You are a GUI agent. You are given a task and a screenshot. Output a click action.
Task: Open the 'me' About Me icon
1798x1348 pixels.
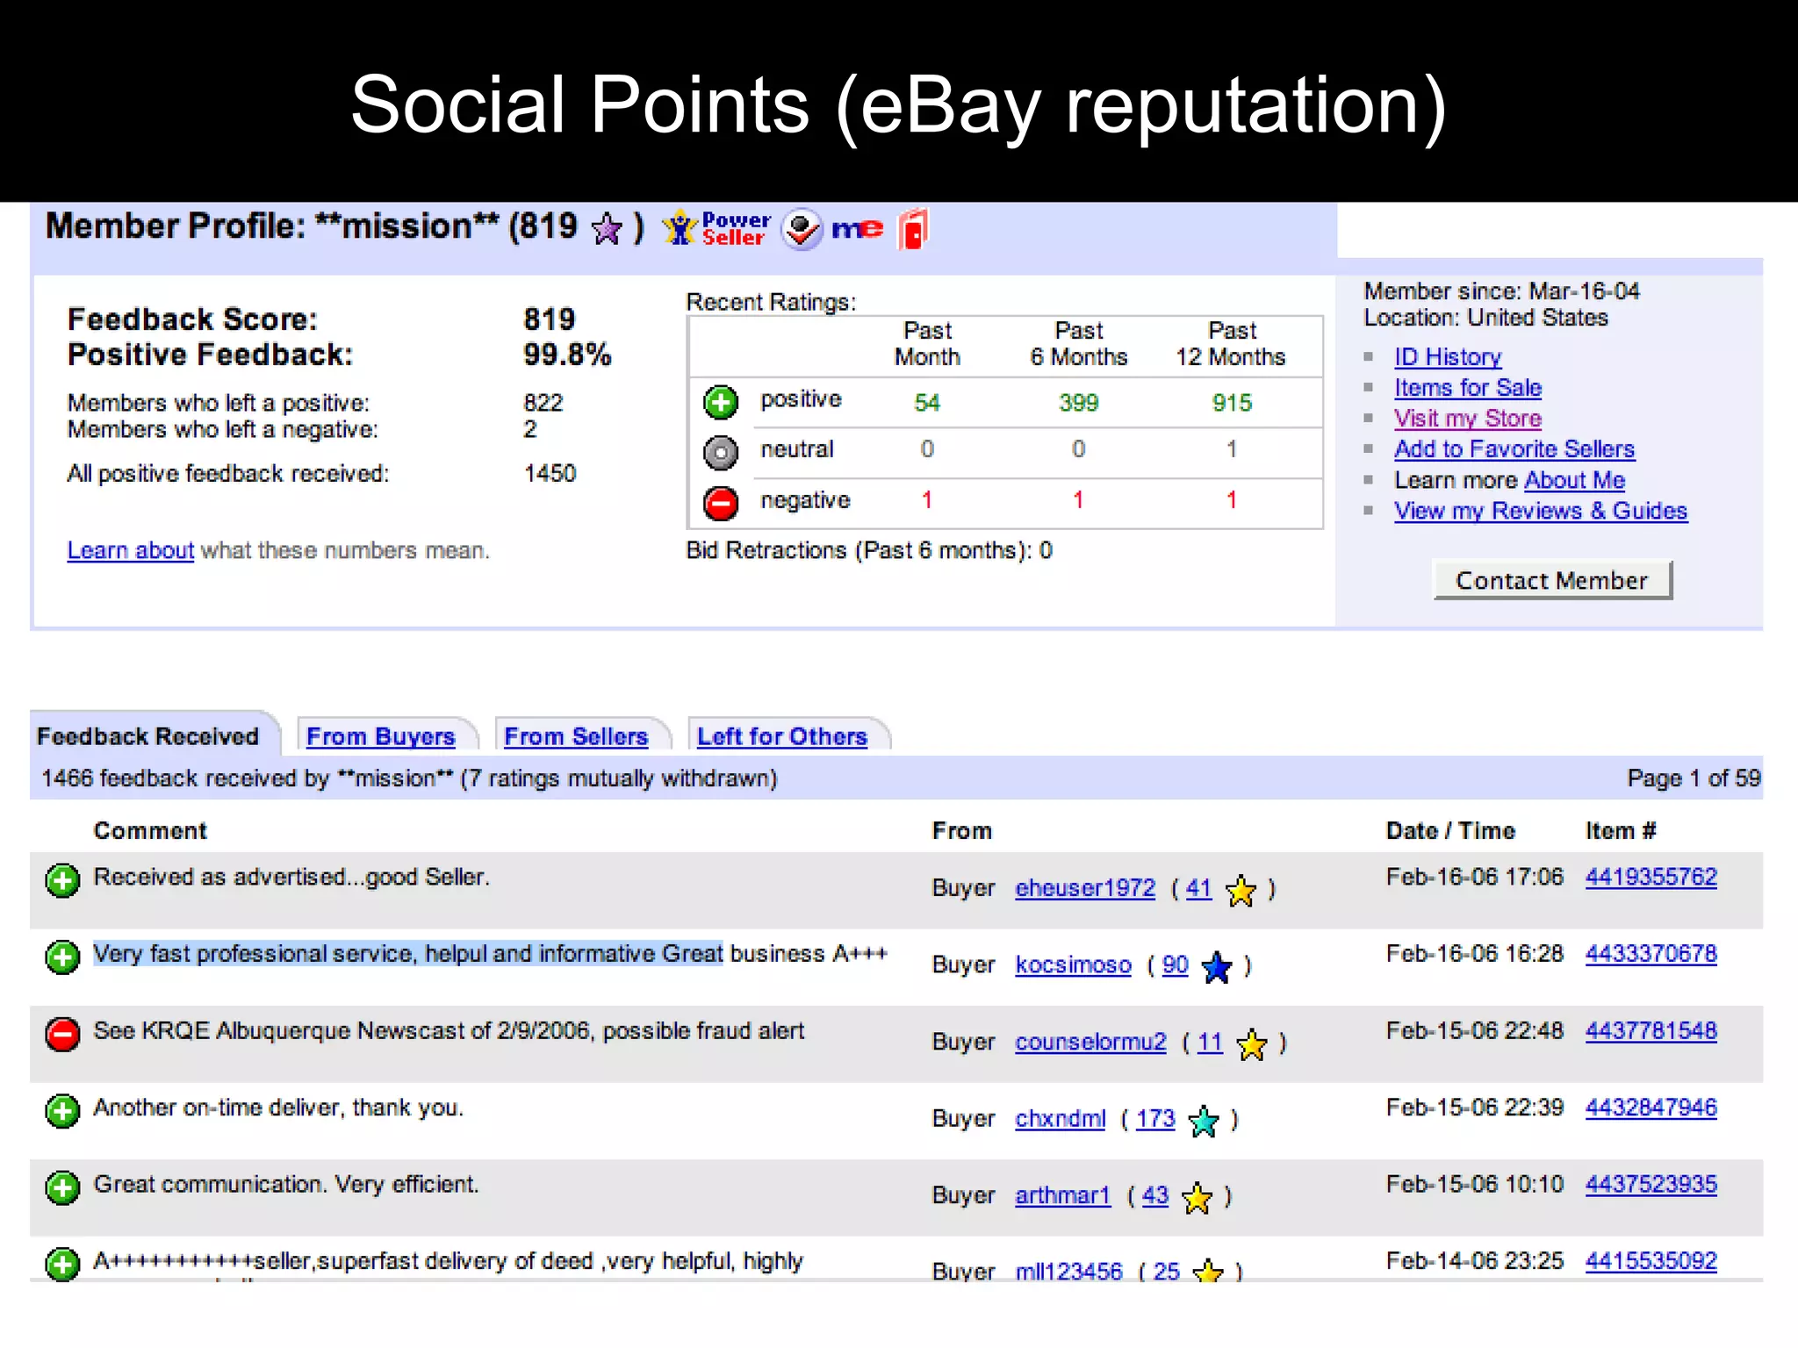857,229
